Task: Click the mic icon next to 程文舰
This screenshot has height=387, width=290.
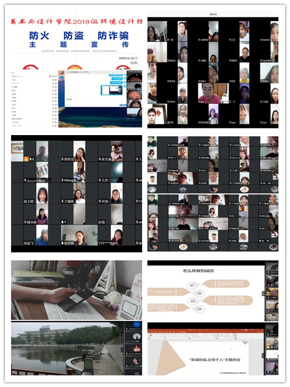Action: (64, 243)
